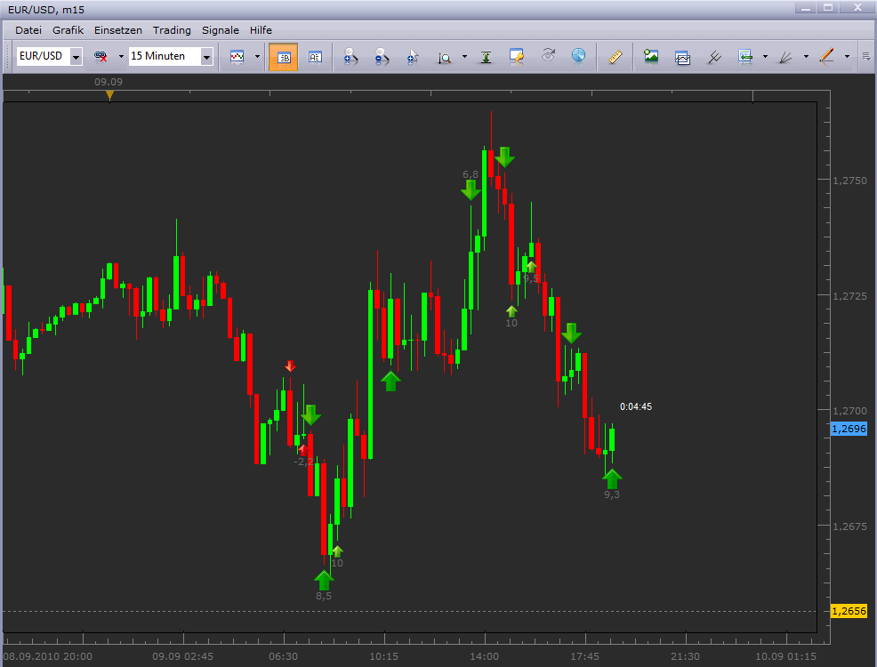
Task: Click the blue 1,2696 current price label
Action: (x=848, y=429)
